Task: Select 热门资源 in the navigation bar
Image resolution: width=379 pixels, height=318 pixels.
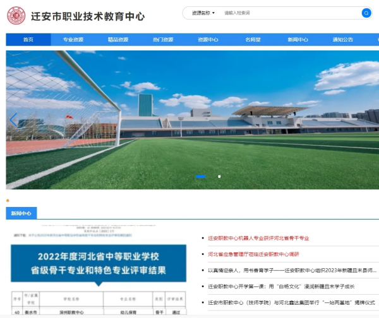Action: coord(162,40)
